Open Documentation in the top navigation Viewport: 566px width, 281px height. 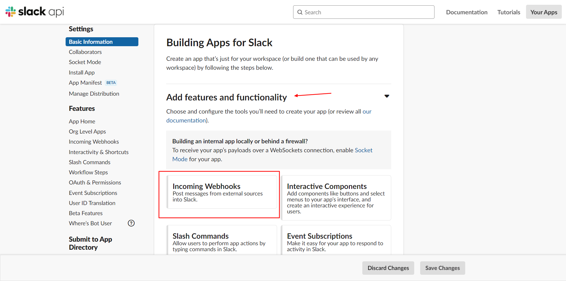pos(466,12)
